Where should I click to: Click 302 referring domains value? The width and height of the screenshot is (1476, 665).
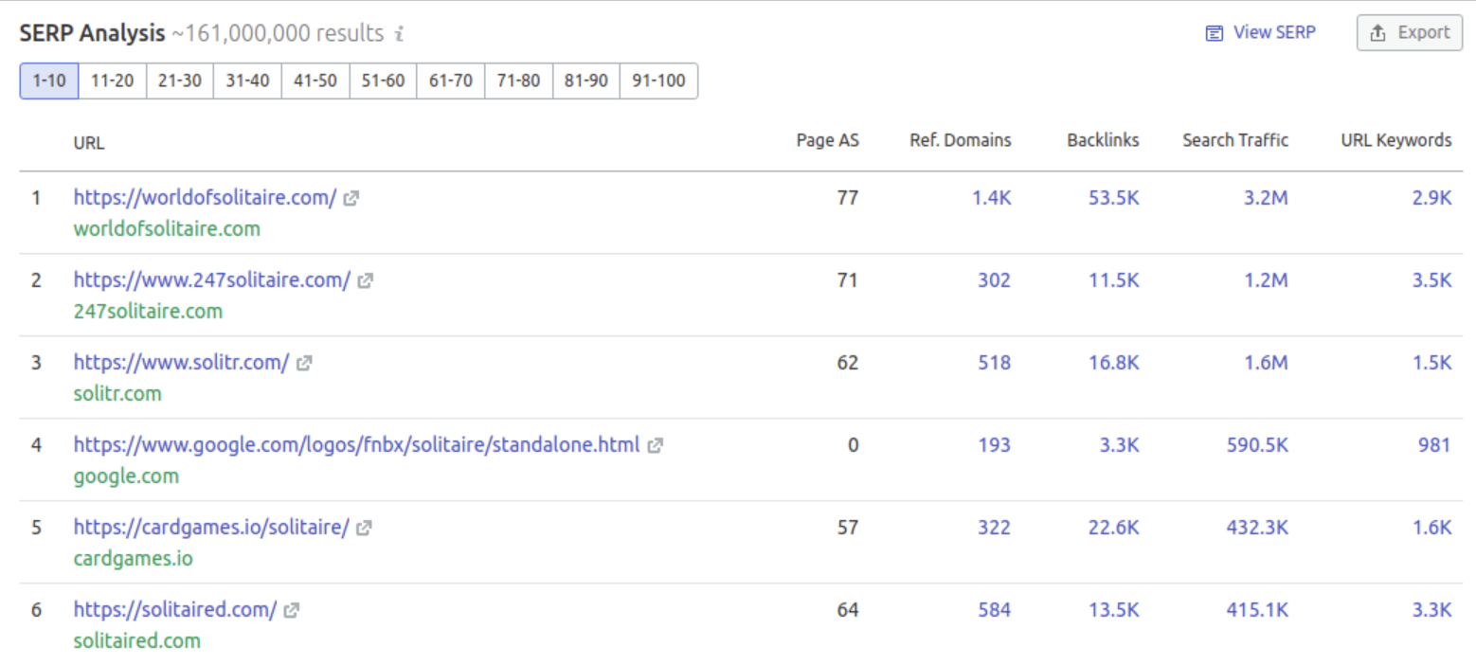(x=995, y=280)
